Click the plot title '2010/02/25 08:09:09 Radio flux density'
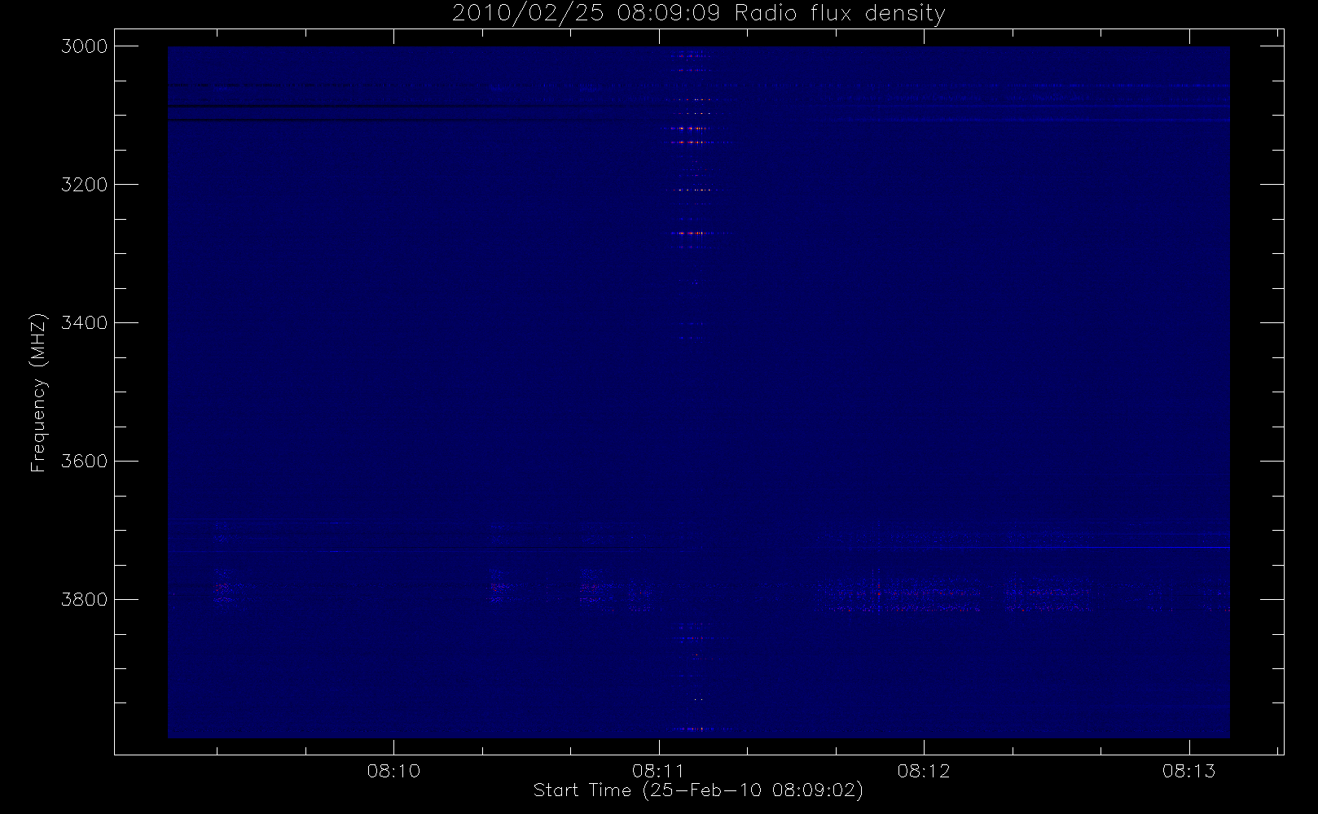 [699, 14]
